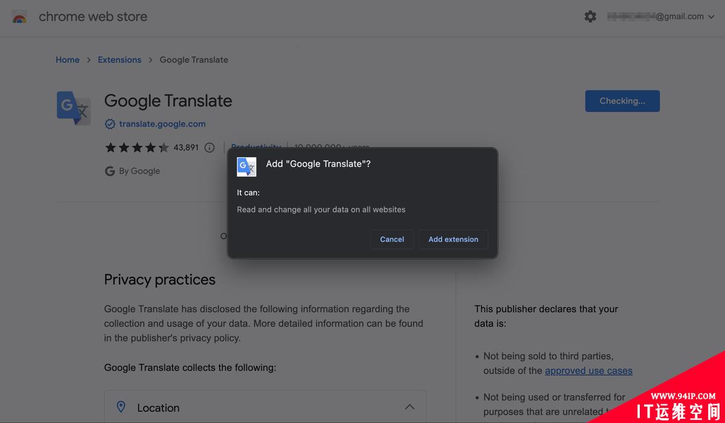Image resolution: width=725 pixels, height=423 pixels.
Task: Click the Location pin icon
Action: pos(121,407)
